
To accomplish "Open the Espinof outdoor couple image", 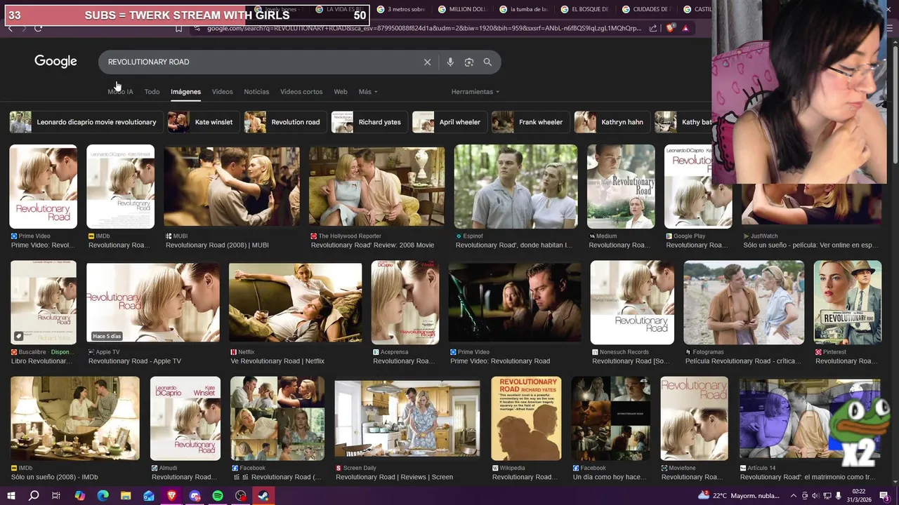I will [x=516, y=187].
